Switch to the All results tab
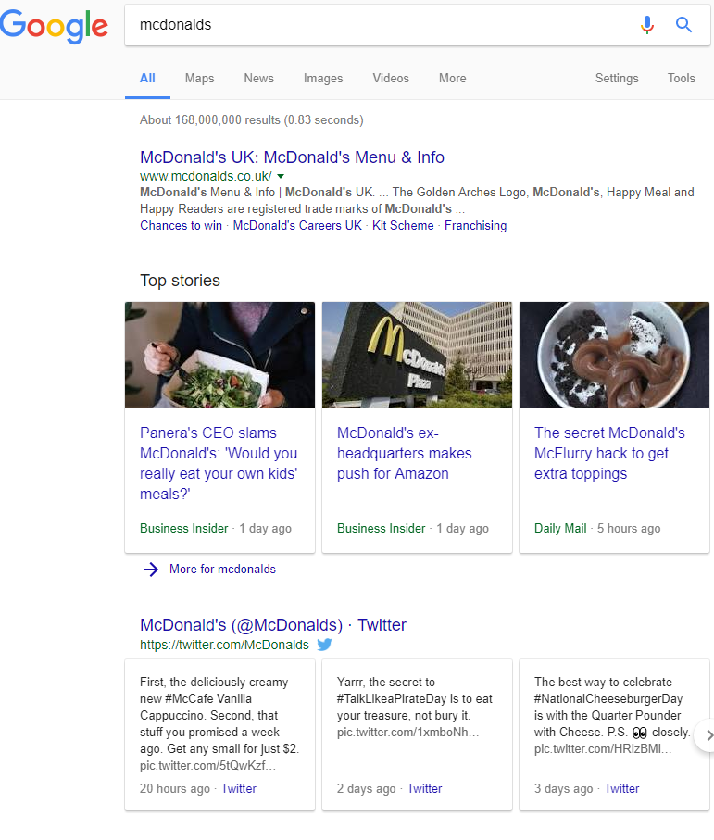Image resolution: width=714 pixels, height=840 pixels. pyautogui.click(x=147, y=78)
